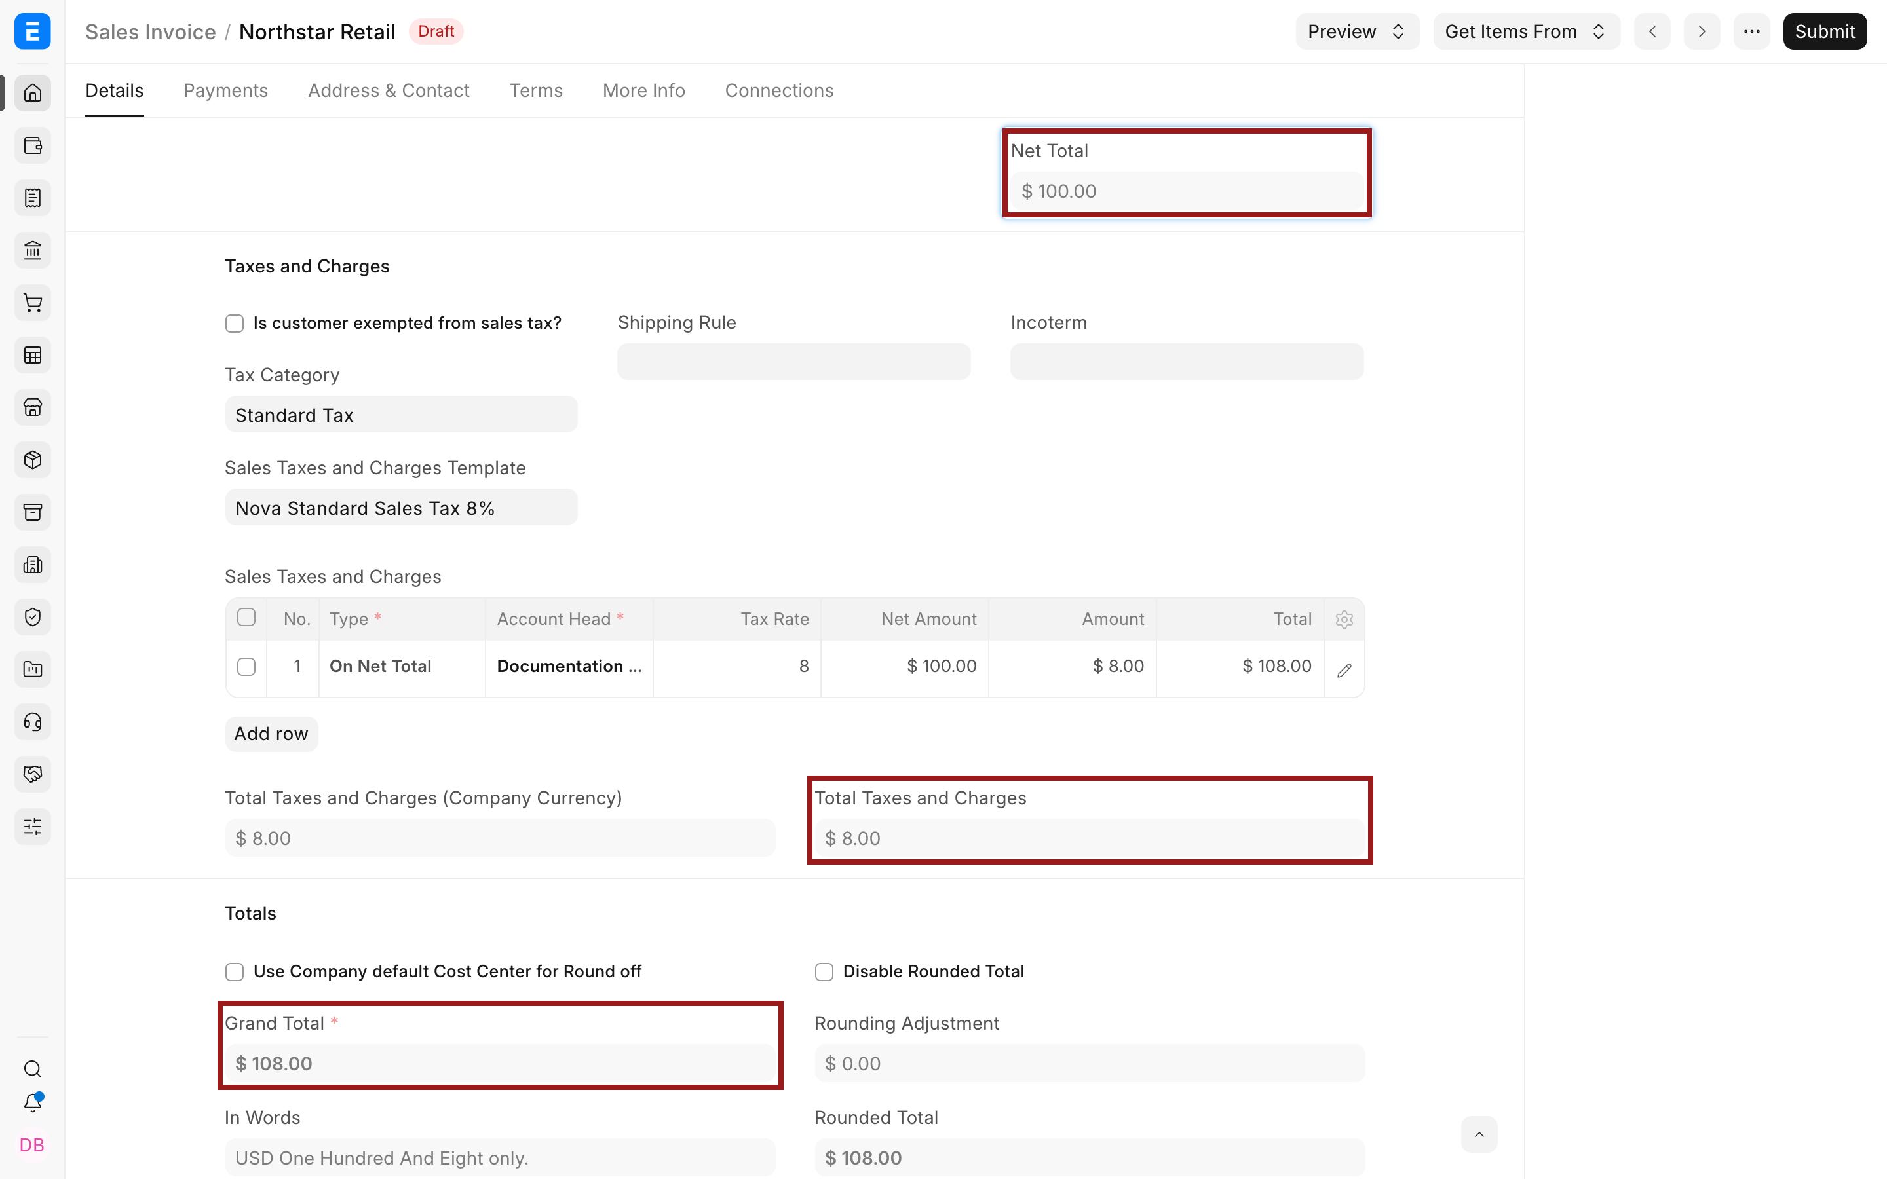Go to previous invoice arrow
This screenshot has height=1179, width=1887.
(x=1652, y=31)
